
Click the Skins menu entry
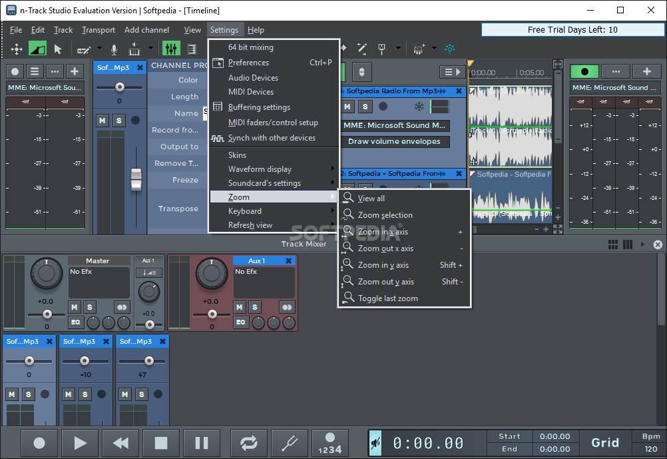pyautogui.click(x=274, y=155)
